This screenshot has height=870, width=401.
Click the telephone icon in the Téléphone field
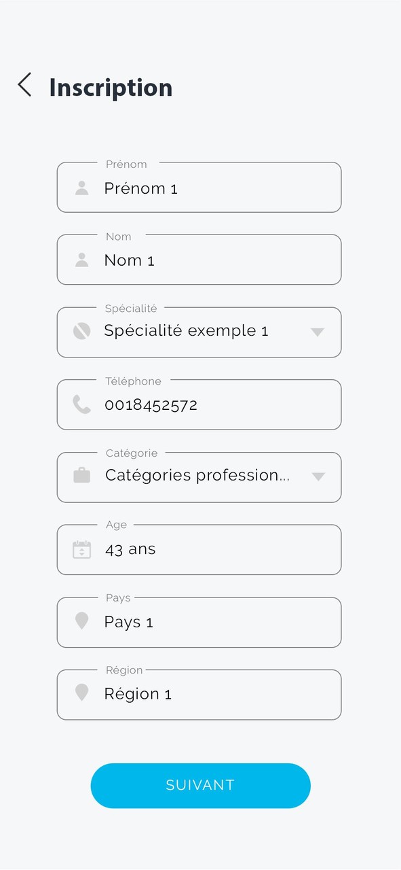(x=81, y=404)
